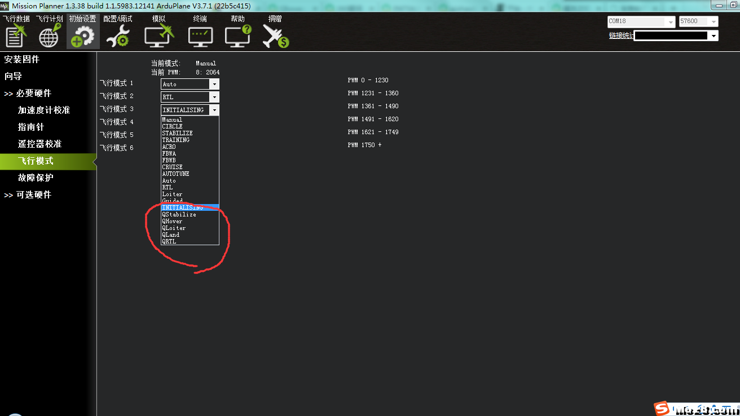740x416 pixels.
Task: Click the 飞行模式 4 label
Action: tap(117, 122)
